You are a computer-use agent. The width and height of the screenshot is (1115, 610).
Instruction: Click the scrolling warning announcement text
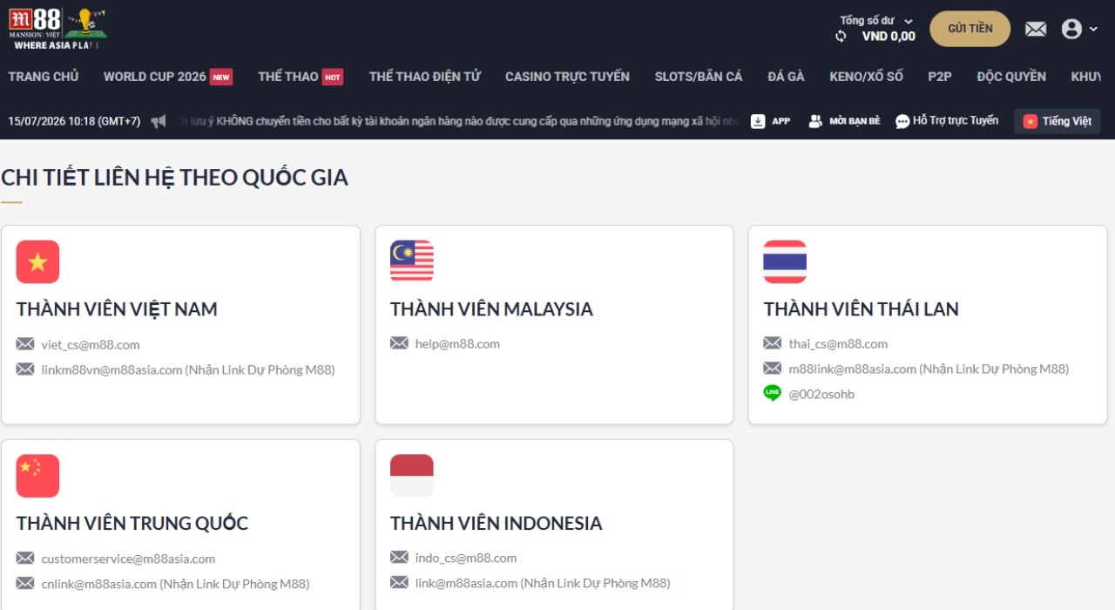[x=460, y=121]
